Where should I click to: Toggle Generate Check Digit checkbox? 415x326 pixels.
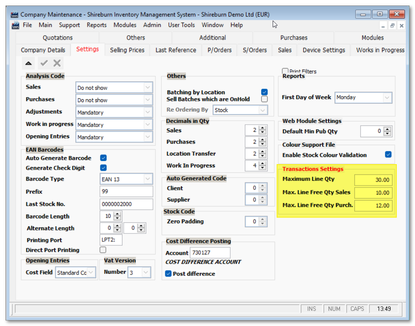[x=103, y=168]
